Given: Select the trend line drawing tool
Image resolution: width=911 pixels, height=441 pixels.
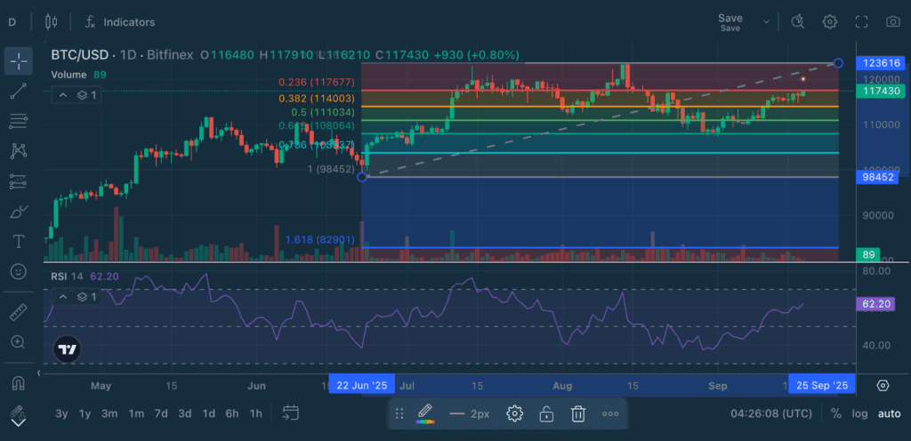Looking at the screenshot, I should tap(19, 91).
